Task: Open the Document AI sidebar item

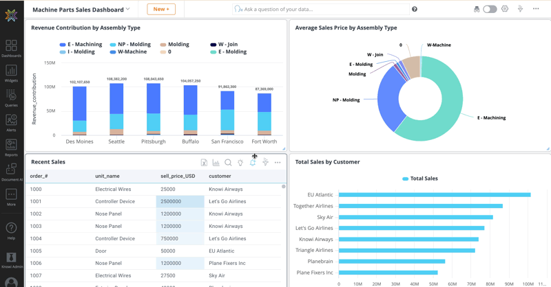Action: pos(11,172)
